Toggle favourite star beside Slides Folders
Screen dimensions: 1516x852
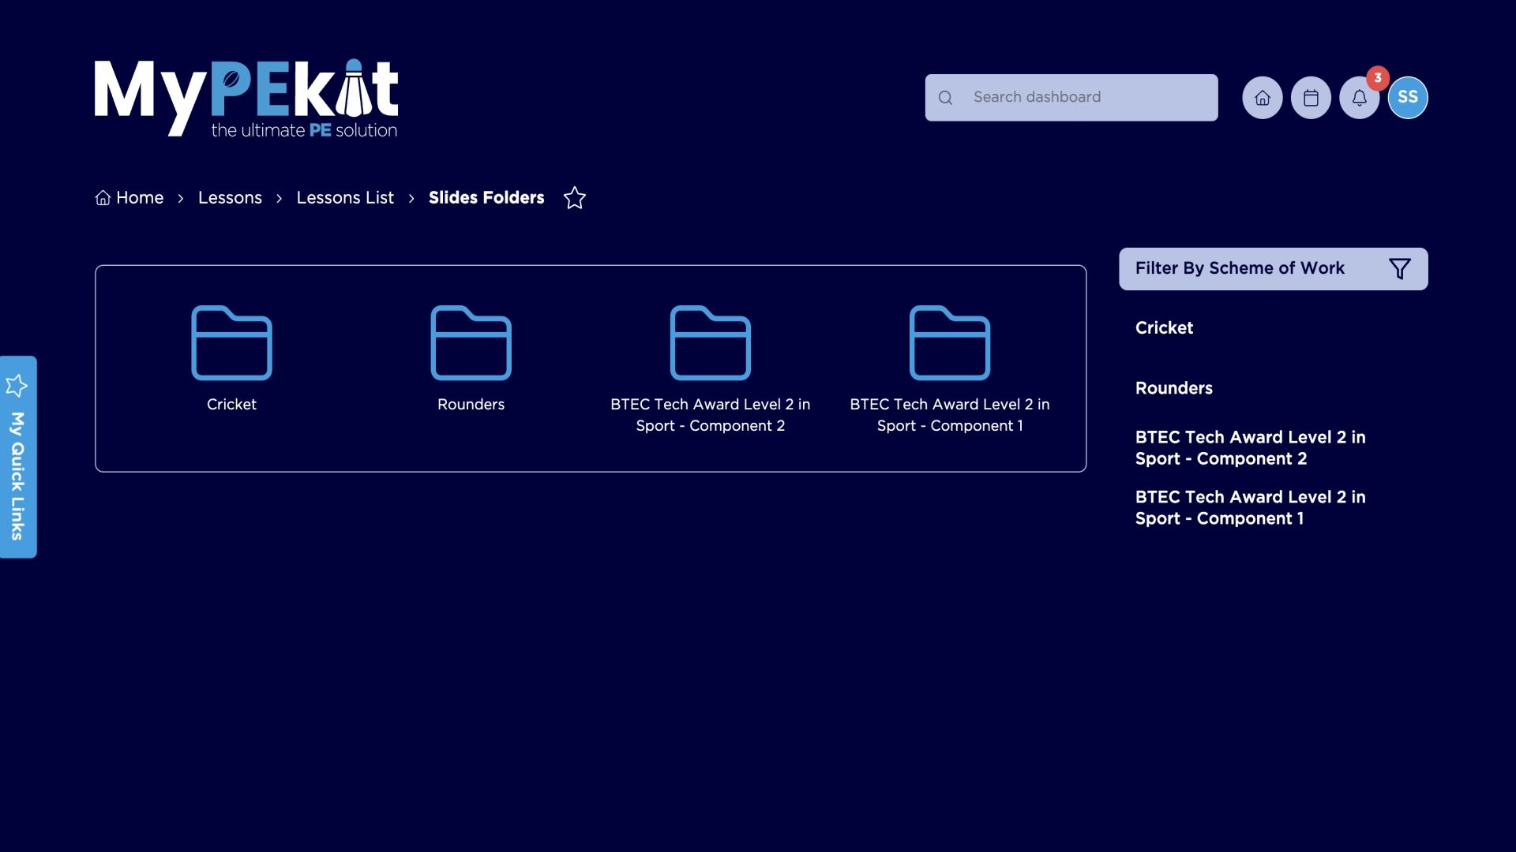tap(575, 198)
